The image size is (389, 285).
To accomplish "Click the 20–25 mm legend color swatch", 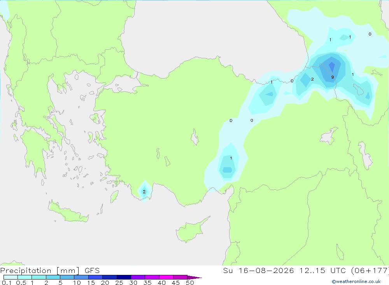I will (110, 277).
